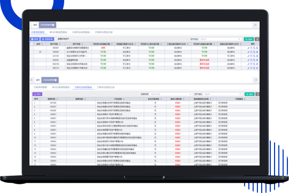Tick the checkbox of row CJ5120
Viewport: 289px width, 193px height.
pos(32,56)
